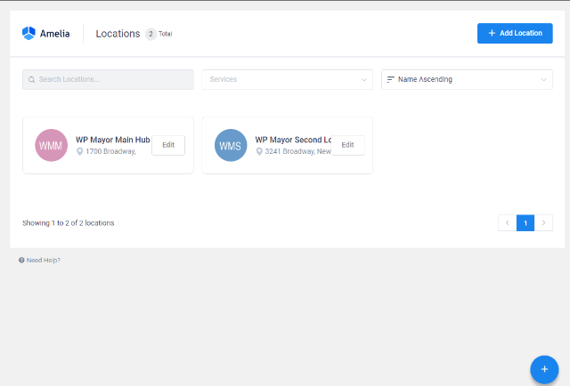Go to the next page arrow
Viewport: 570px width, 386px height.
pyautogui.click(x=543, y=223)
